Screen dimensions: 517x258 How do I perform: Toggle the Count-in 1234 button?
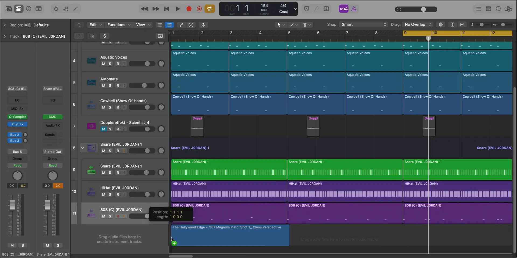344,9
